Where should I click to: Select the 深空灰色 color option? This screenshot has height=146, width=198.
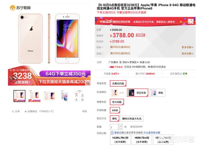point(138,93)
